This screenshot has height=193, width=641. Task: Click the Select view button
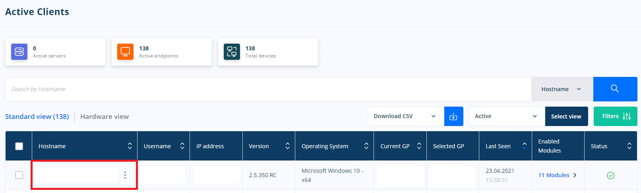click(566, 116)
